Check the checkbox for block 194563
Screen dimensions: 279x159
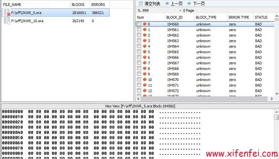[139, 41]
